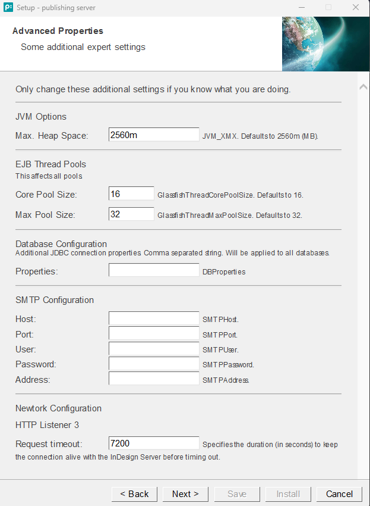The width and height of the screenshot is (370, 506).
Task: Cancel the setup wizard
Action: pos(339,494)
